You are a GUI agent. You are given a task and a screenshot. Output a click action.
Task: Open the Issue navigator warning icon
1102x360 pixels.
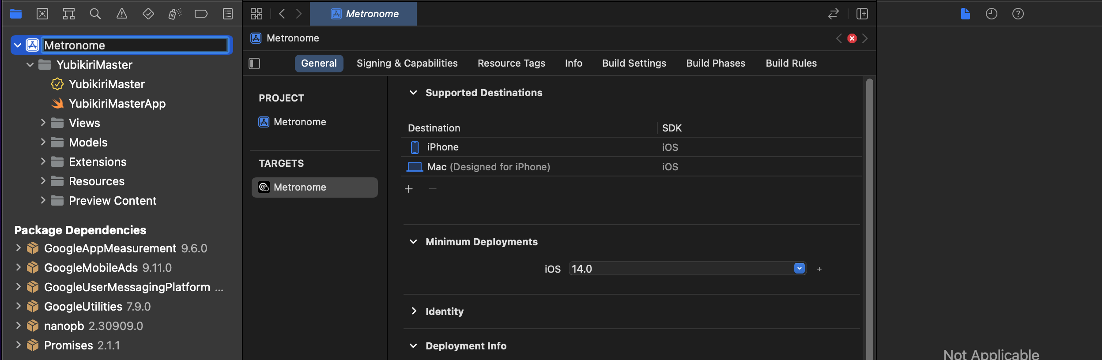122,14
